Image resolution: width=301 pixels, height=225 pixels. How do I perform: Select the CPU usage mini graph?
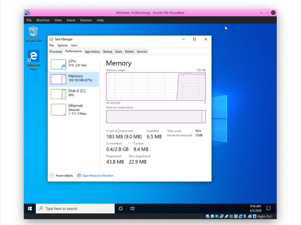click(x=58, y=64)
